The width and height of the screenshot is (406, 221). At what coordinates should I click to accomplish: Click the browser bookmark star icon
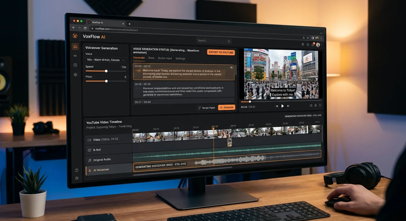coord(308,38)
